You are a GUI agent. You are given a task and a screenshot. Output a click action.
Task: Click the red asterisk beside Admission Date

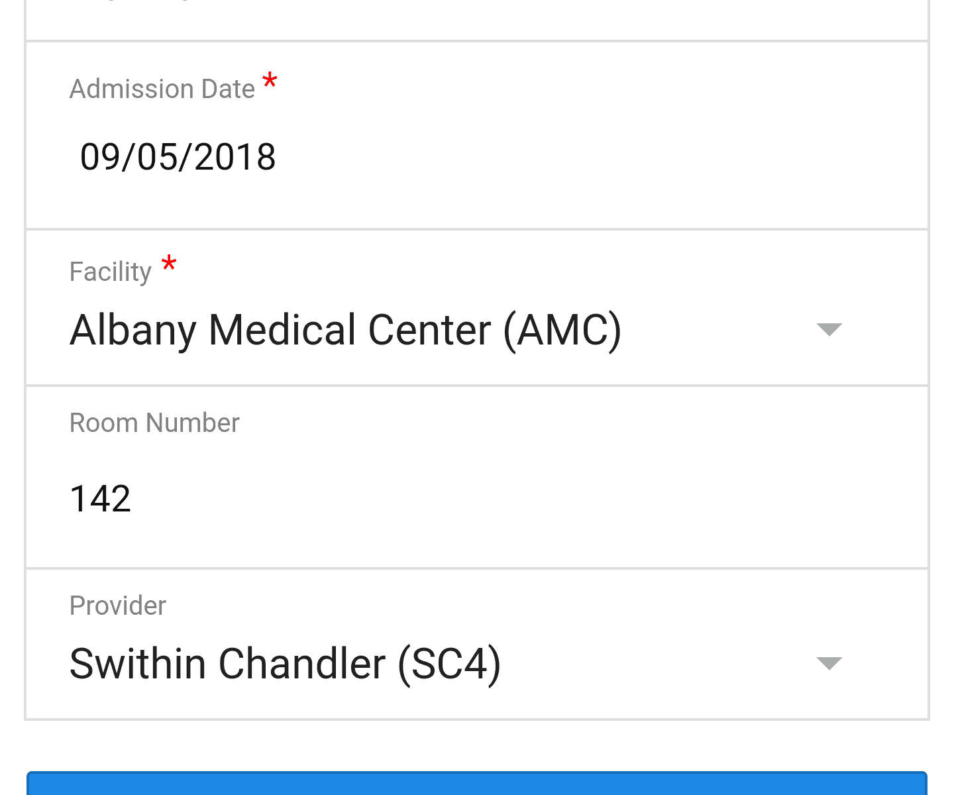coord(270,82)
